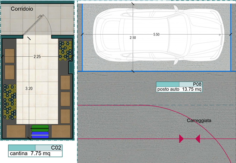
Task: Click the bottom-right brown storage box
Action: click(61, 131)
